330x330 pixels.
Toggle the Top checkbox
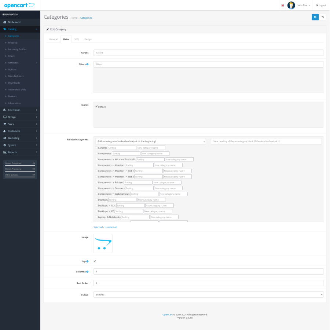point(95,261)
